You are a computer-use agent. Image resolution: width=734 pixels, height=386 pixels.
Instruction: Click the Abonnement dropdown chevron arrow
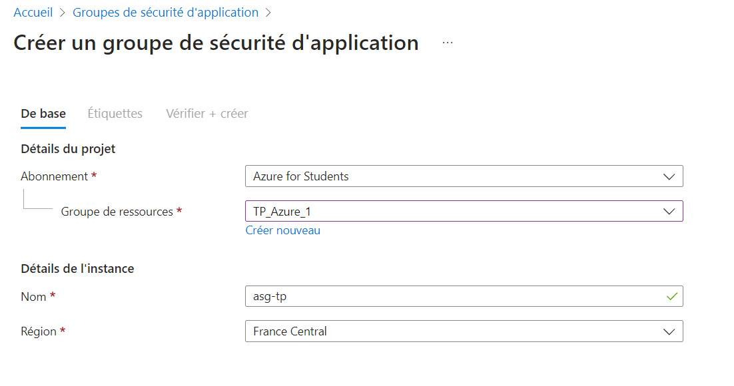click(x=669, y=176)
